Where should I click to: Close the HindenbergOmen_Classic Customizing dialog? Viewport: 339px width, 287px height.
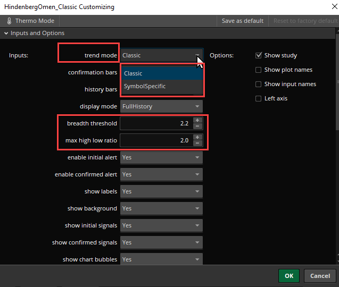click(x=334, y=7)
